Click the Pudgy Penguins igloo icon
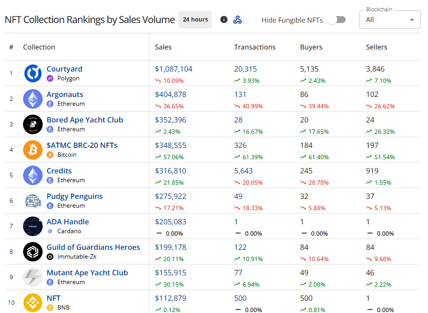Viewport: 428px width, 313px height. point(33,201)
